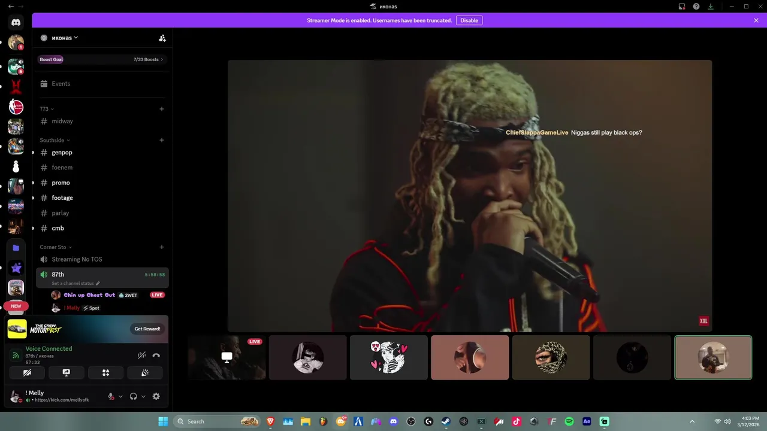
Task: Toggle headphones deafen
Action: [133, 396]
